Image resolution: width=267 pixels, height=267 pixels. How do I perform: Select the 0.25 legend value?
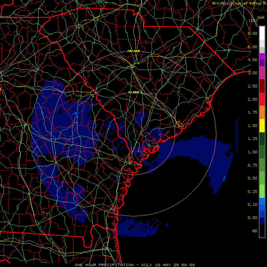[x=252, y=192]
